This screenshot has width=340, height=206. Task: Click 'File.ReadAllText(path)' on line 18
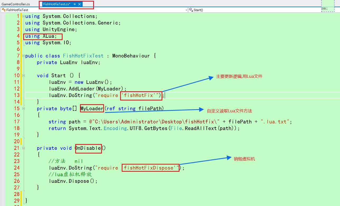(202, 128)
